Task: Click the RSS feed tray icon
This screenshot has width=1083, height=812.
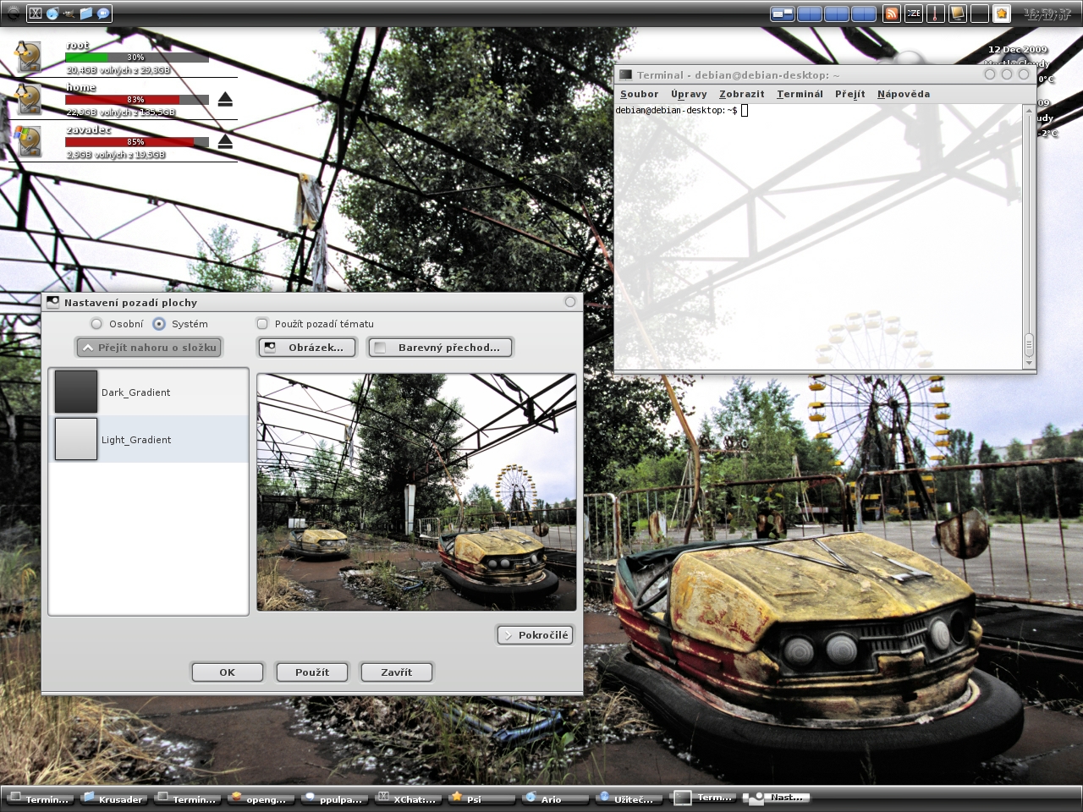Action: coord(891,14)
